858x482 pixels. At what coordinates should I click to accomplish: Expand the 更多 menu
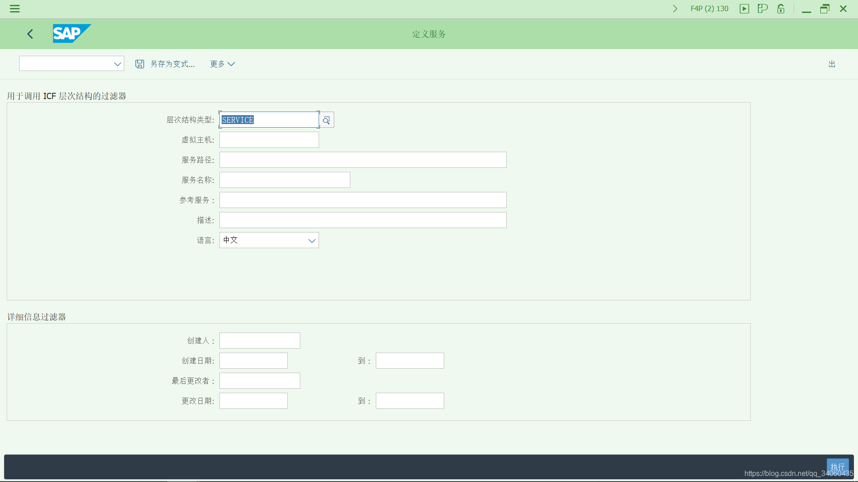222,64
